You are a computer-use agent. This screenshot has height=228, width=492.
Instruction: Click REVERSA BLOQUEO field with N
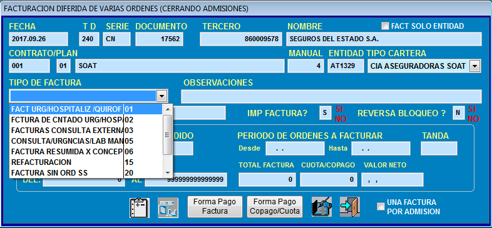click(x=458, y=112)
